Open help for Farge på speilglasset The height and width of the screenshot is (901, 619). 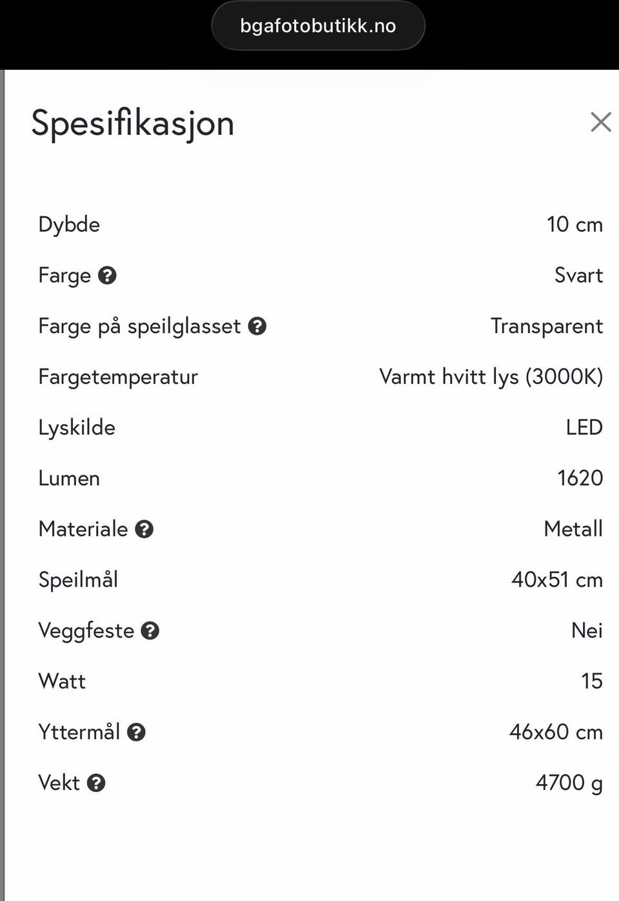257,327
